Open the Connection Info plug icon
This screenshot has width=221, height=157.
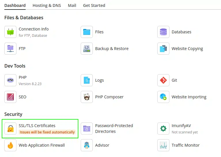(10, 32)
